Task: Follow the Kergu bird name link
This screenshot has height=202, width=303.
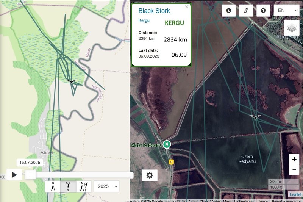Action: pos(144,20)
